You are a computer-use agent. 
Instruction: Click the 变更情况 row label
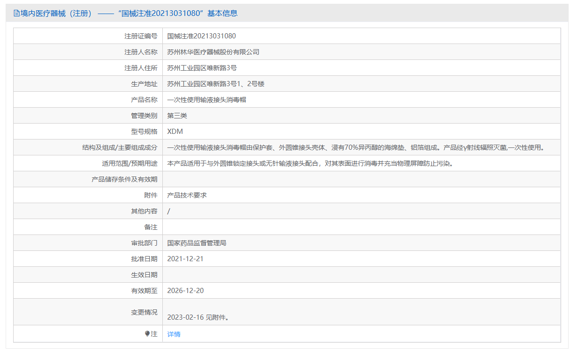[x=144, y=312]
